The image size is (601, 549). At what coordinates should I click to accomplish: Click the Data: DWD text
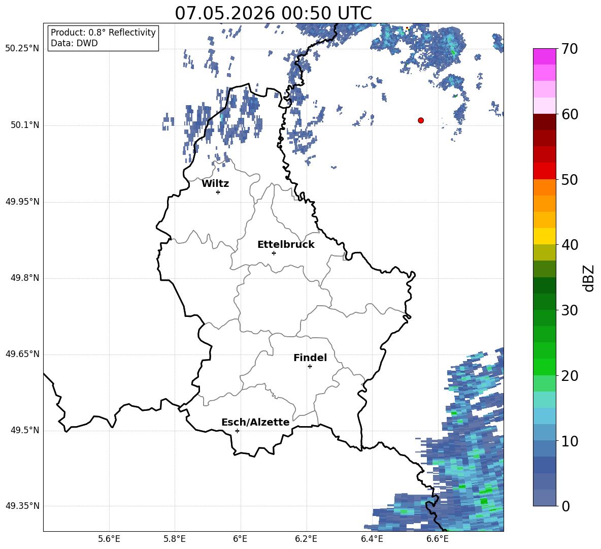click(x=74, y=43)
